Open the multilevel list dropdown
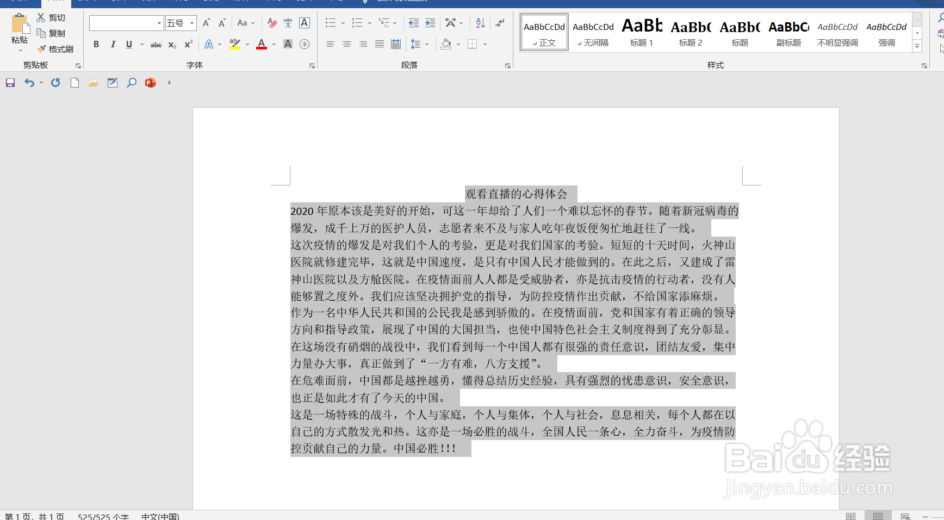Screen dimensions: 944x520 395,23
